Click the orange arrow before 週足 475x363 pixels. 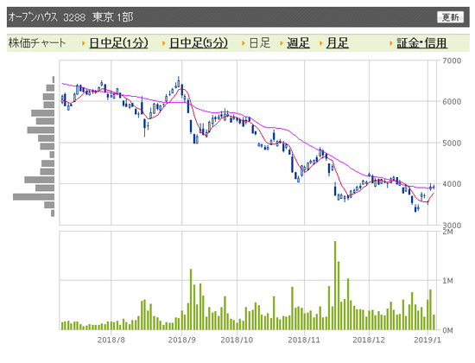(x=282, y=43)
